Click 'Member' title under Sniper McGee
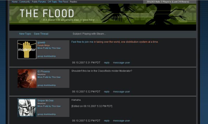The height and width of the screenshot is (124, 208). click(x=42, y=103)
